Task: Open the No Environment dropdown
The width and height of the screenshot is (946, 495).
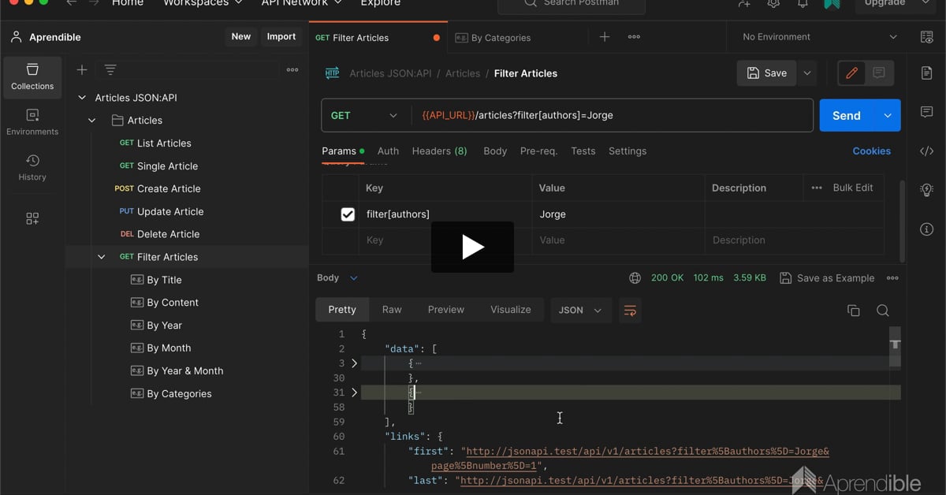Action: pyautogui.click(x=819, y=37)
